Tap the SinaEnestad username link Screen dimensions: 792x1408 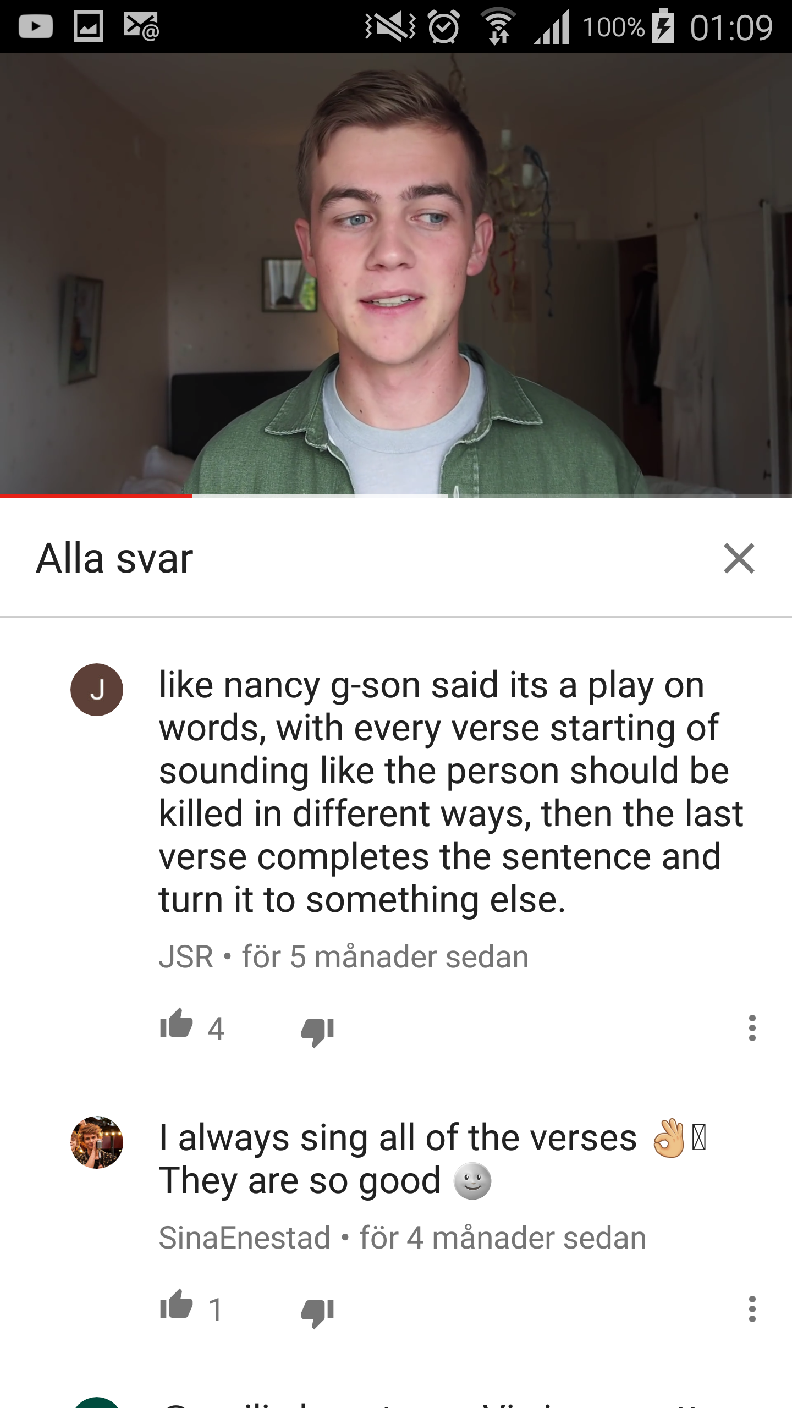[x=245, y=1237]
